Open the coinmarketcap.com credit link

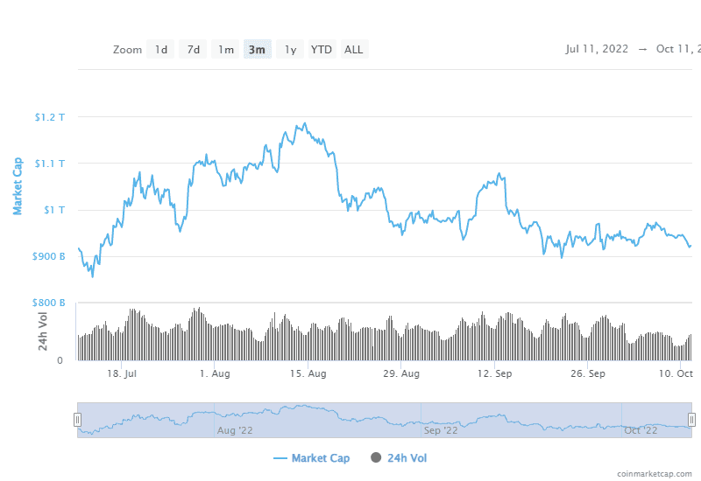(x=654, y=473)
